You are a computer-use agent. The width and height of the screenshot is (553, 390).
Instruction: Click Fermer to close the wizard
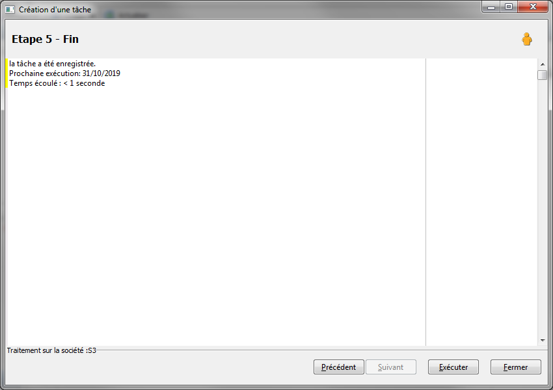pos(516,367)
